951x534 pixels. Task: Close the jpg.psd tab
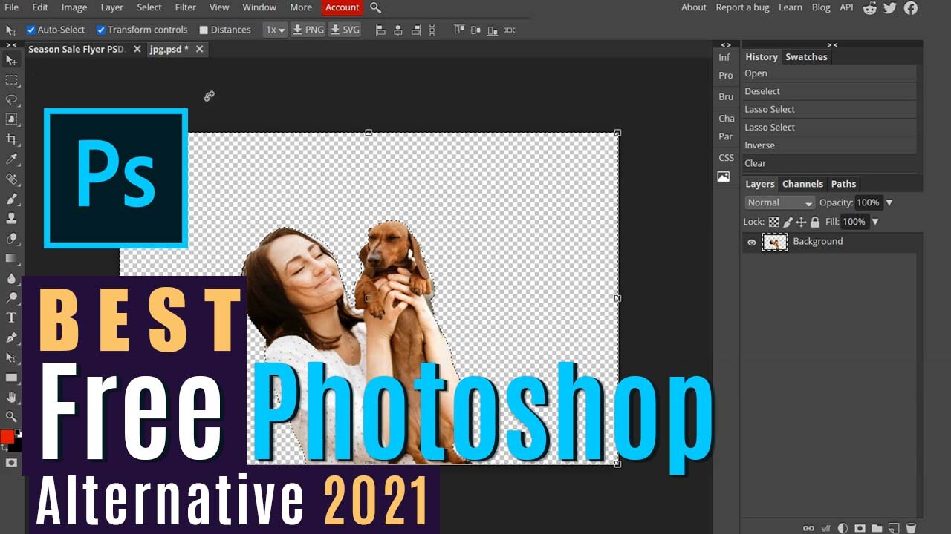[199, 50]
